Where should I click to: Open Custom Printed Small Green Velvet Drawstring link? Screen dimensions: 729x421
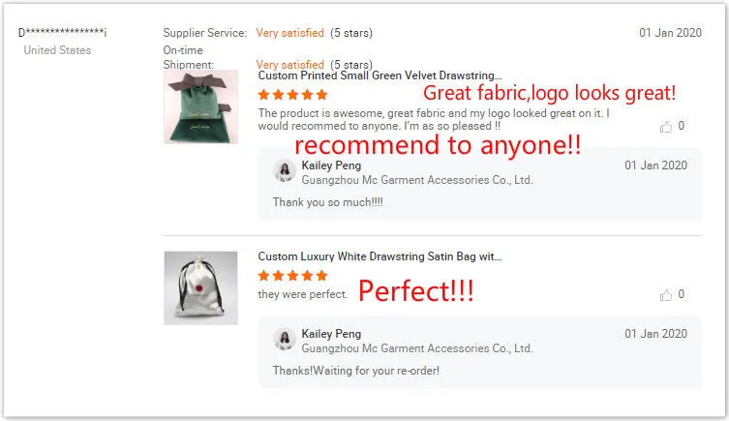tap(380, 75)
